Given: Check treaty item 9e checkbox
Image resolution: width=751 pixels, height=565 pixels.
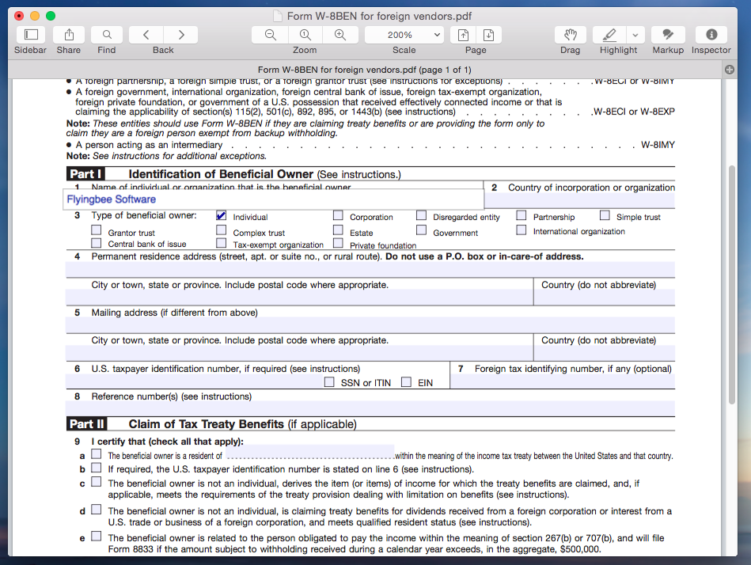Looking at the screenshot, I should (97, 537).
